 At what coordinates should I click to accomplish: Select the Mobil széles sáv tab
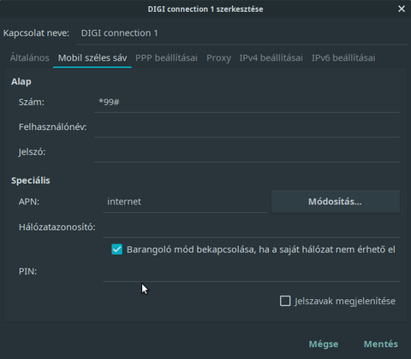pyautogui.click(x=92, y=58)
